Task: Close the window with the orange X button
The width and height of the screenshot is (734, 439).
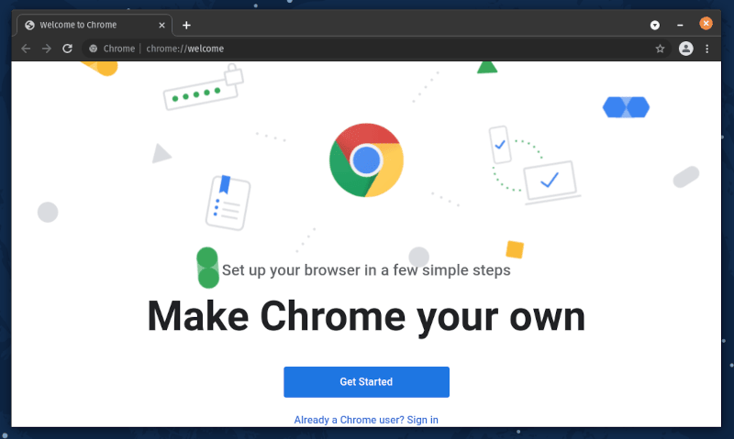Action: [706, 24]
